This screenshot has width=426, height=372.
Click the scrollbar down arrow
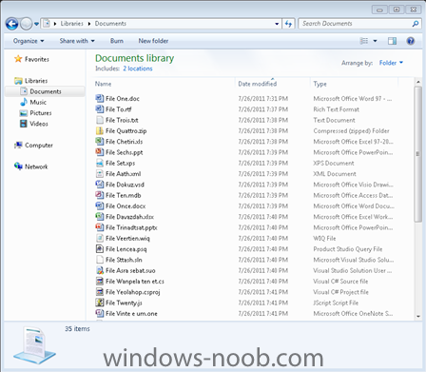(x=417, y=317)
